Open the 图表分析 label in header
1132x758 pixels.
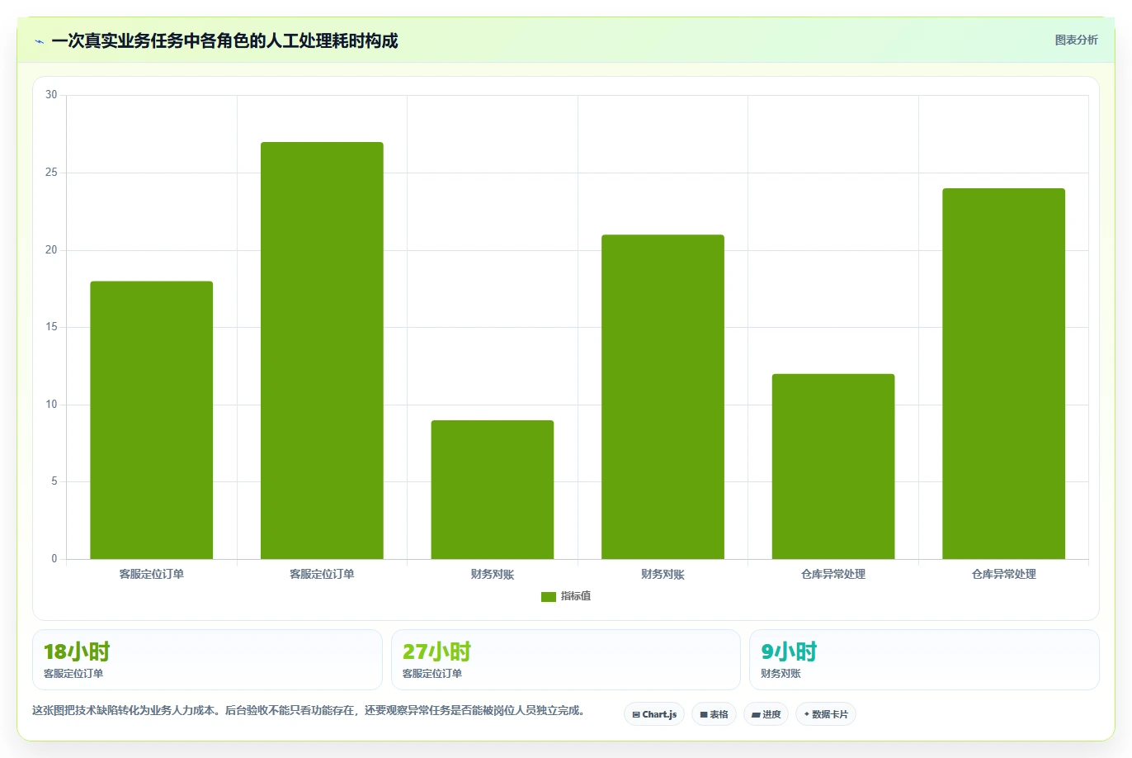[x=1076, y=40]
